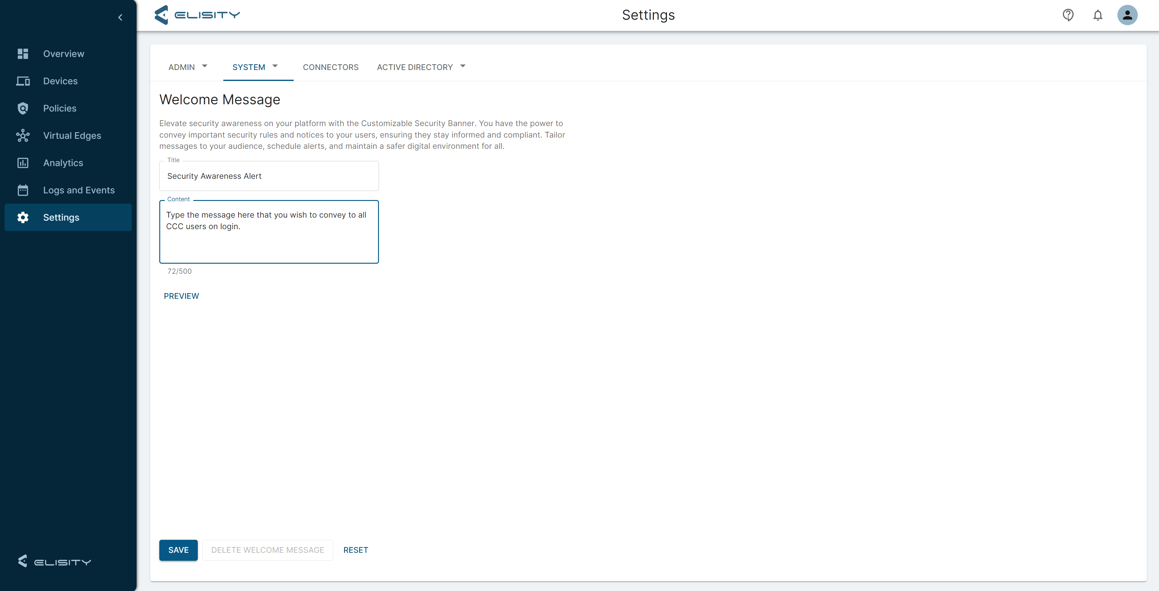1159x591 pixels.
Task: Expand the ACTIVE DIRECTORY dropdown arrow
Action: 462,66
